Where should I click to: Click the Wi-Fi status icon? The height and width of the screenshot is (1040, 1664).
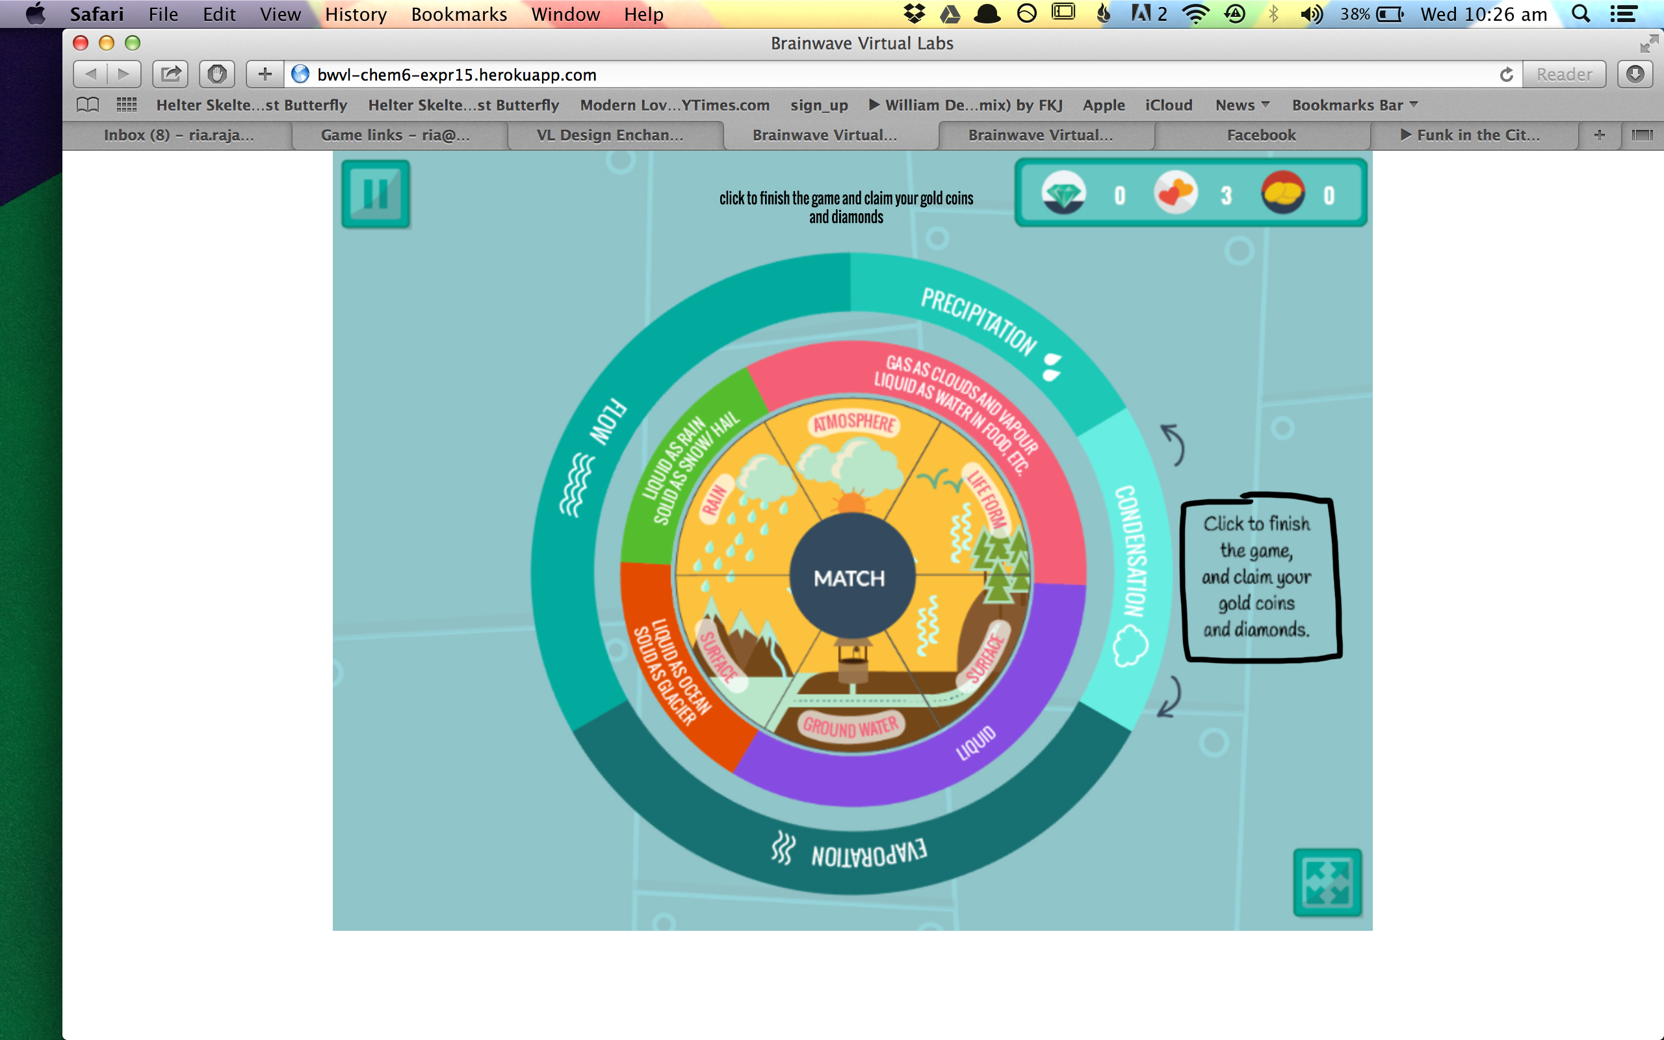point(1197,14)
